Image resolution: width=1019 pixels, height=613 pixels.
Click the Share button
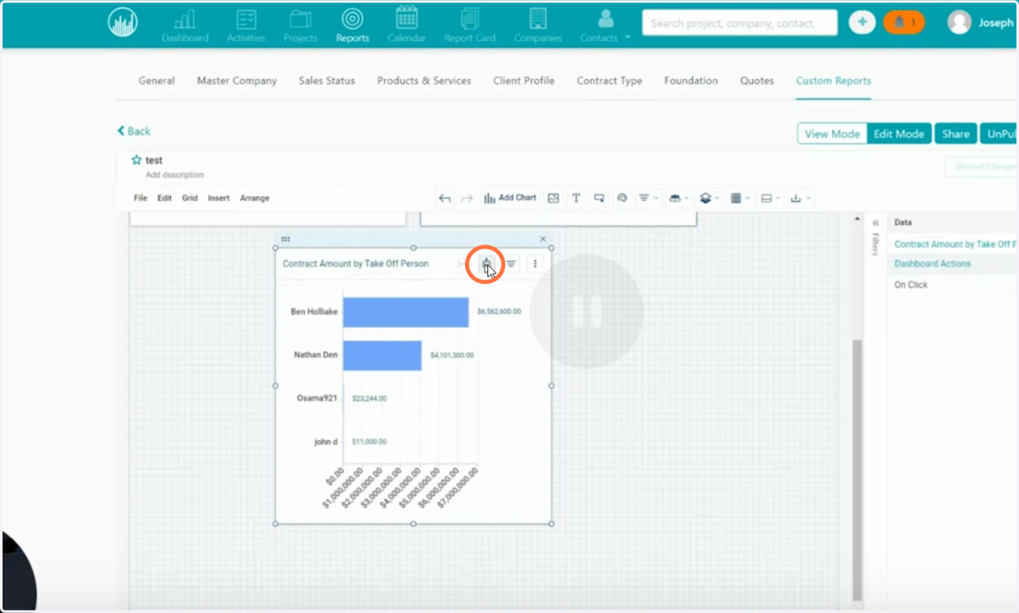point(955,134)
